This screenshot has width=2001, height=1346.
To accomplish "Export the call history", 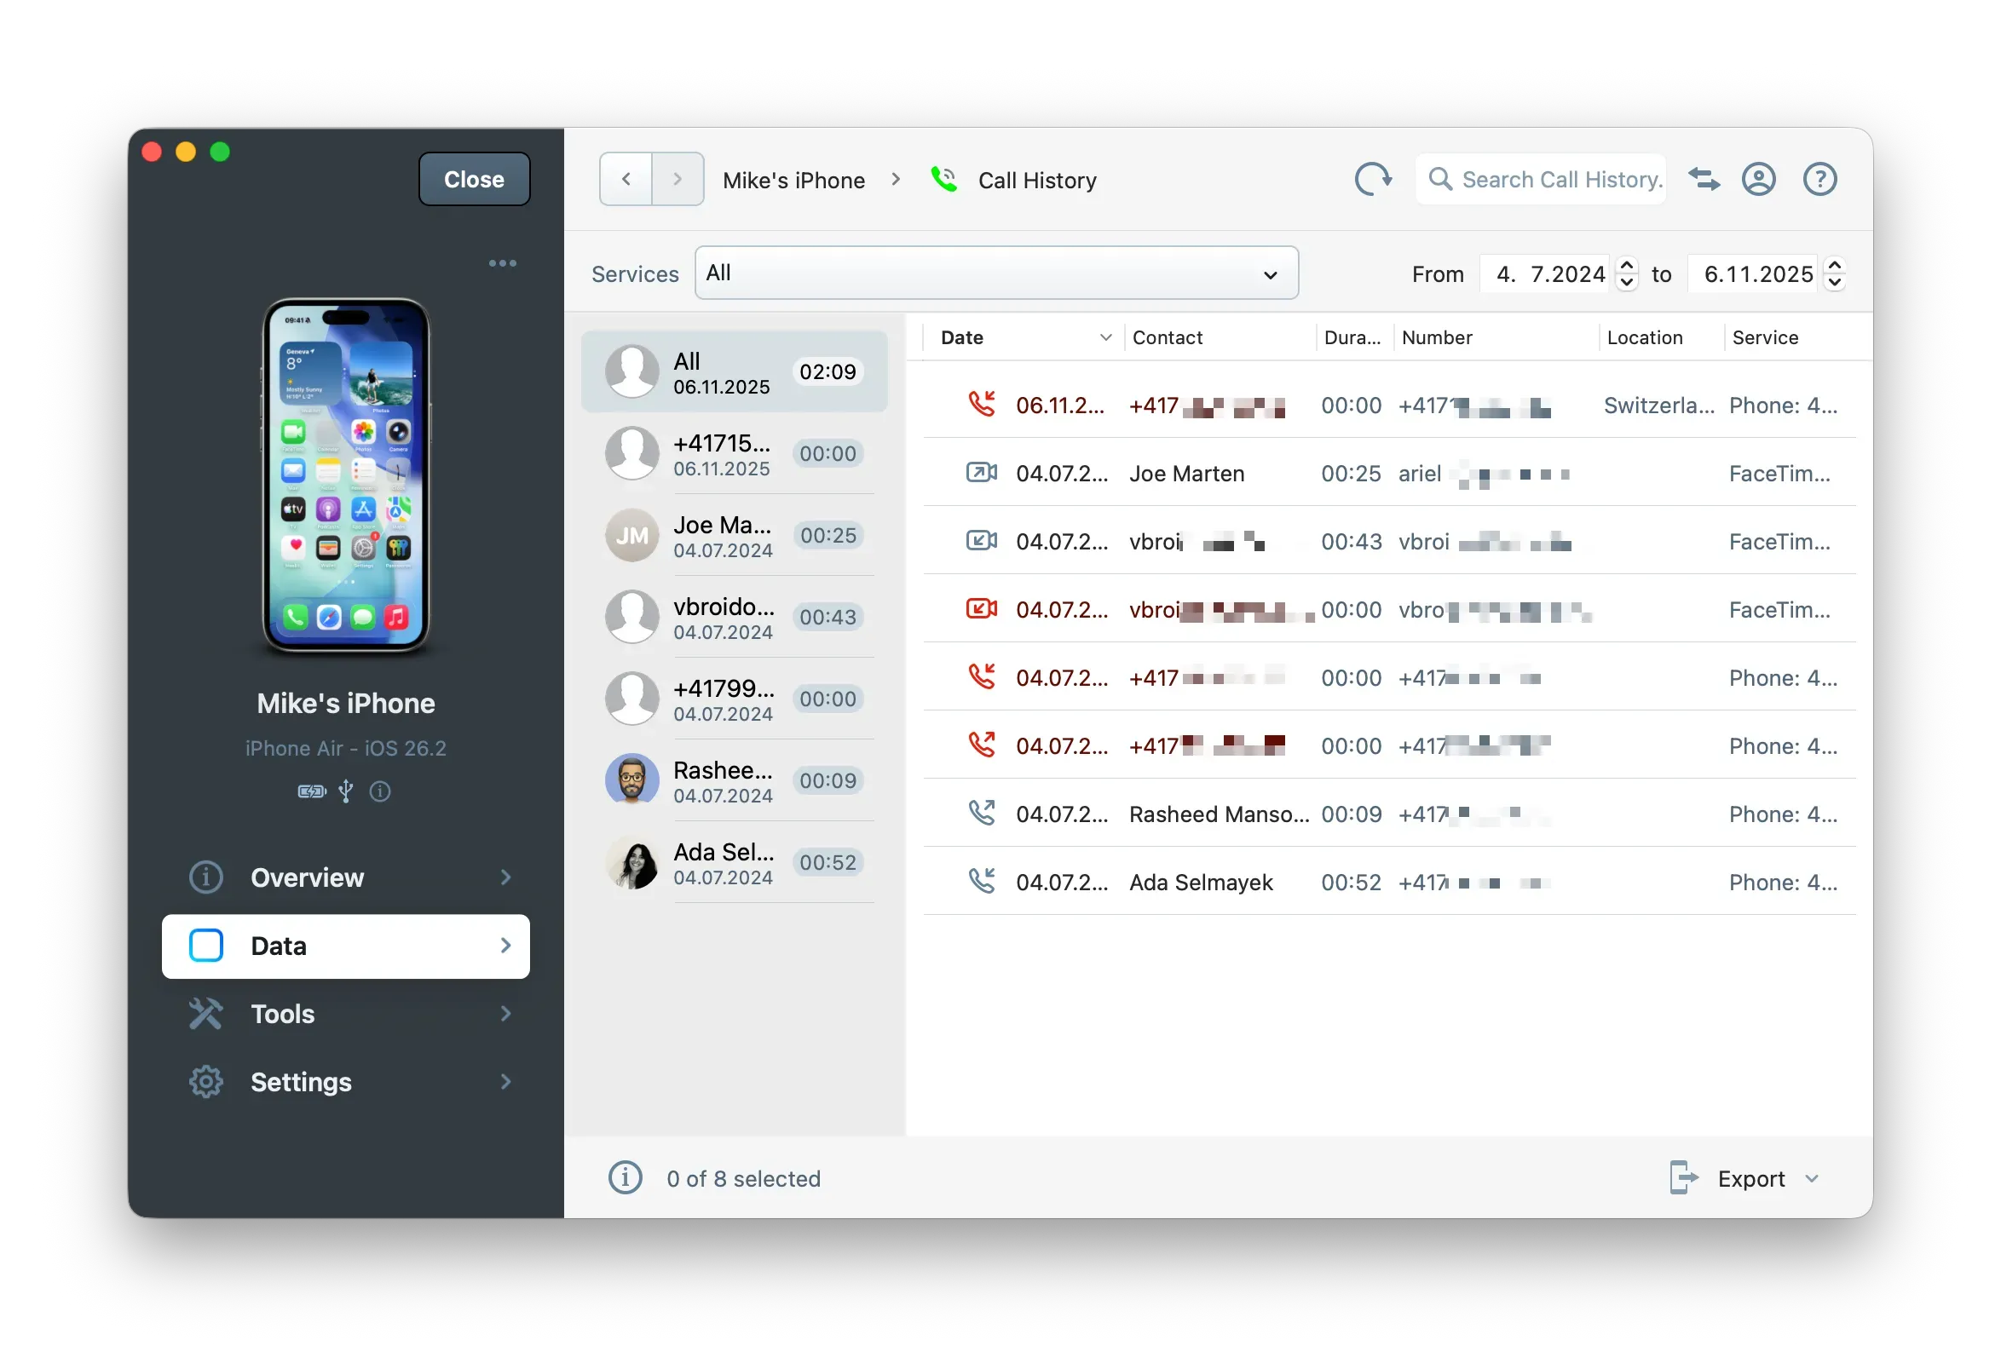I will click(x=1752, y=1177).
